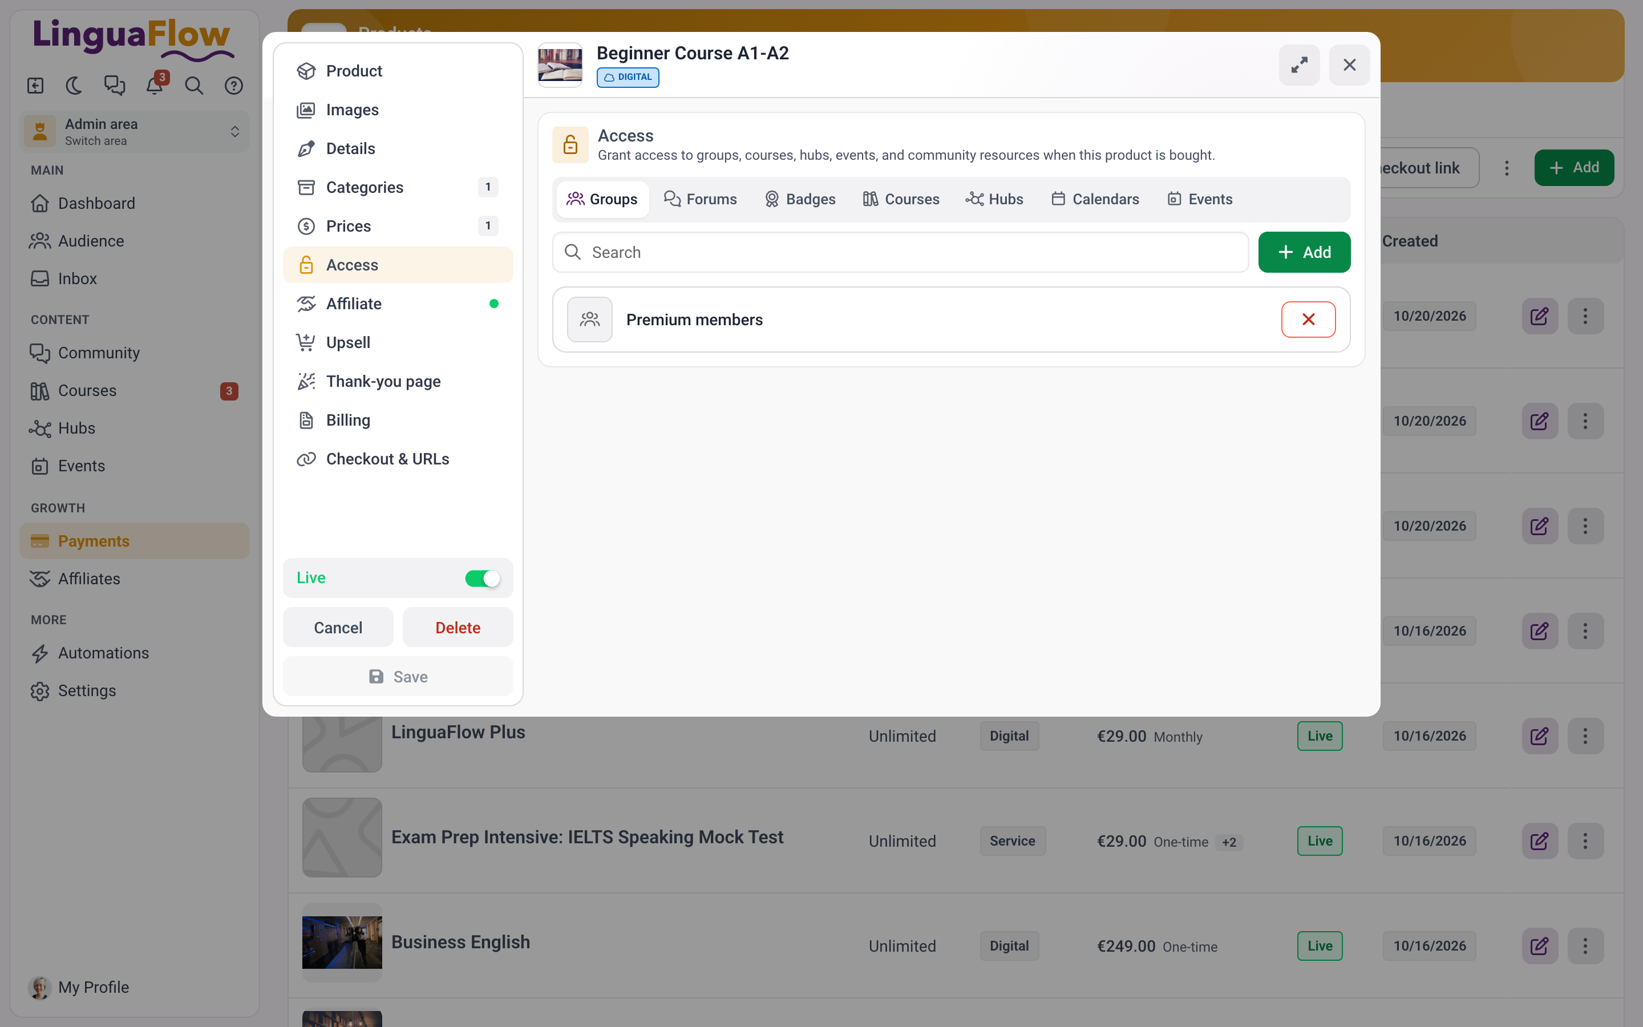This screenshot has width=1643, height=1027.
Task: Open the Calendars tab
Action: (x=1094, y=199)
